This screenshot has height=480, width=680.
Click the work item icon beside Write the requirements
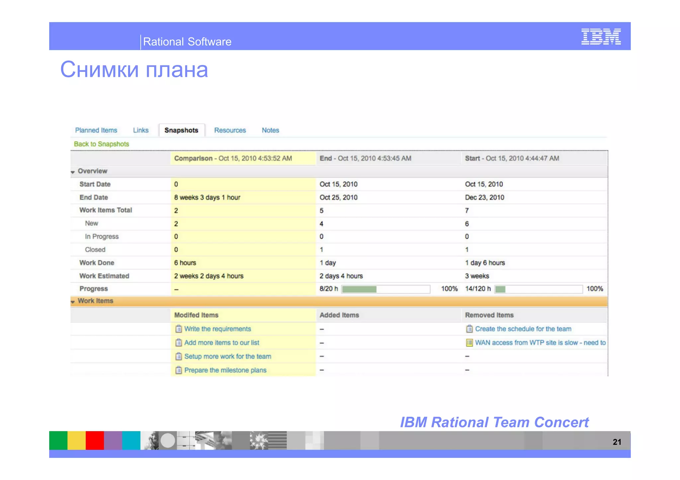(179, 329)
